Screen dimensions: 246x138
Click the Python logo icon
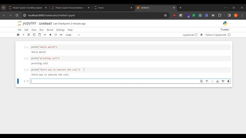pyautogui.click(x=225, y=23)
